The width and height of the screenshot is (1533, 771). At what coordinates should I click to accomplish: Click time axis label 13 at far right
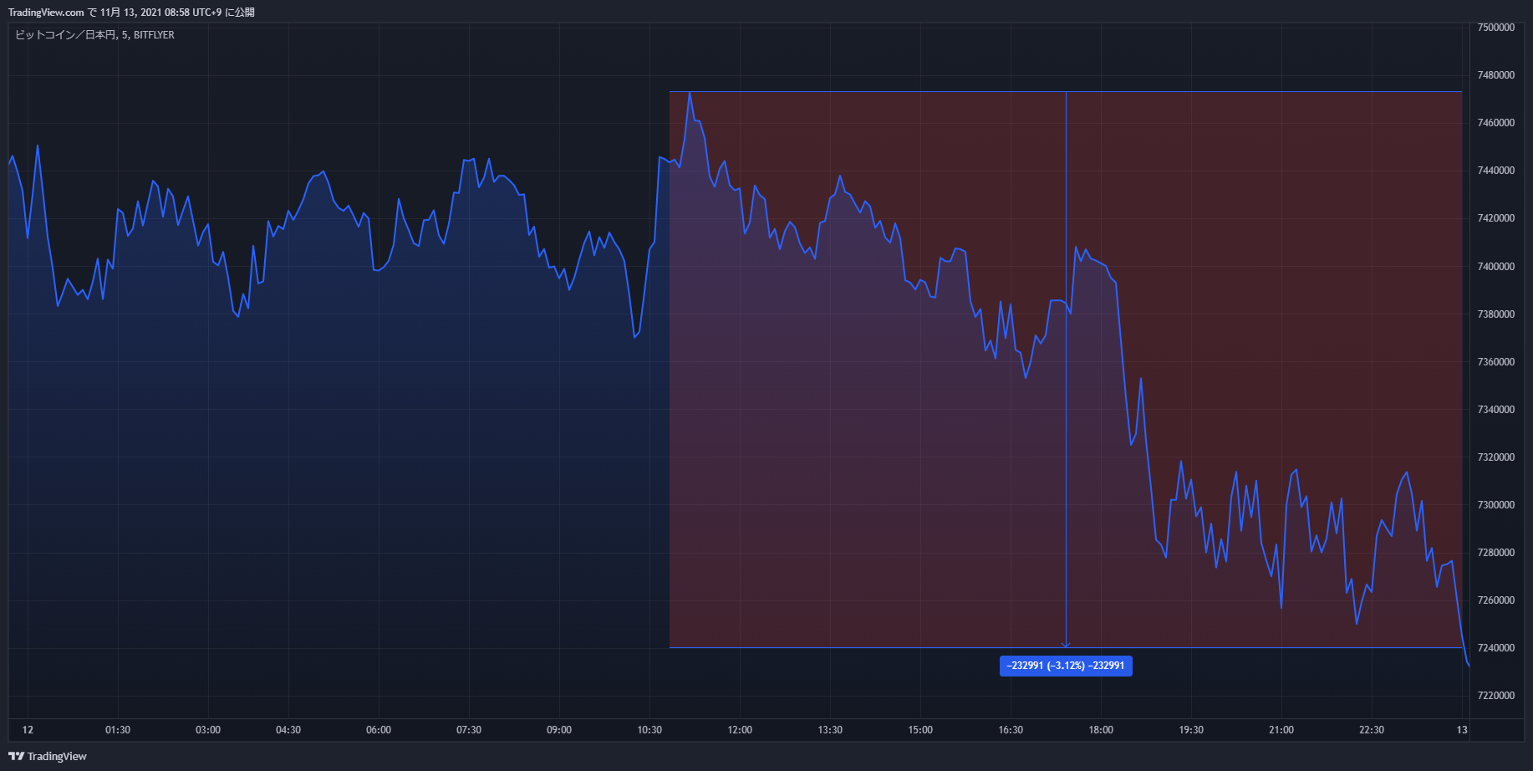point(1462,730)
